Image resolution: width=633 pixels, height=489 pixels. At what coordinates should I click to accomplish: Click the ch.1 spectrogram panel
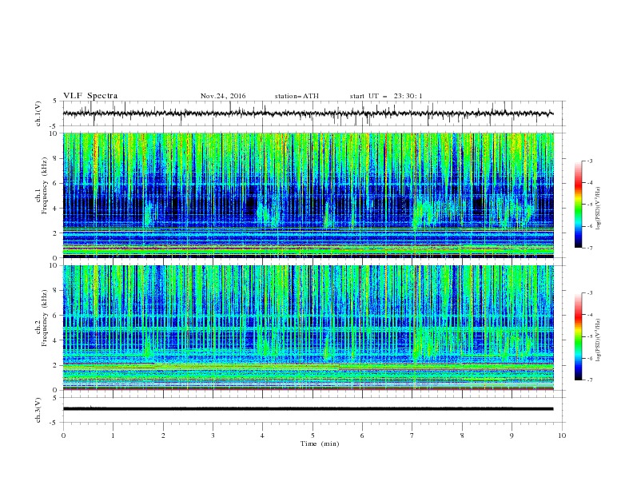pyautogui.click(x=308, y=195)
